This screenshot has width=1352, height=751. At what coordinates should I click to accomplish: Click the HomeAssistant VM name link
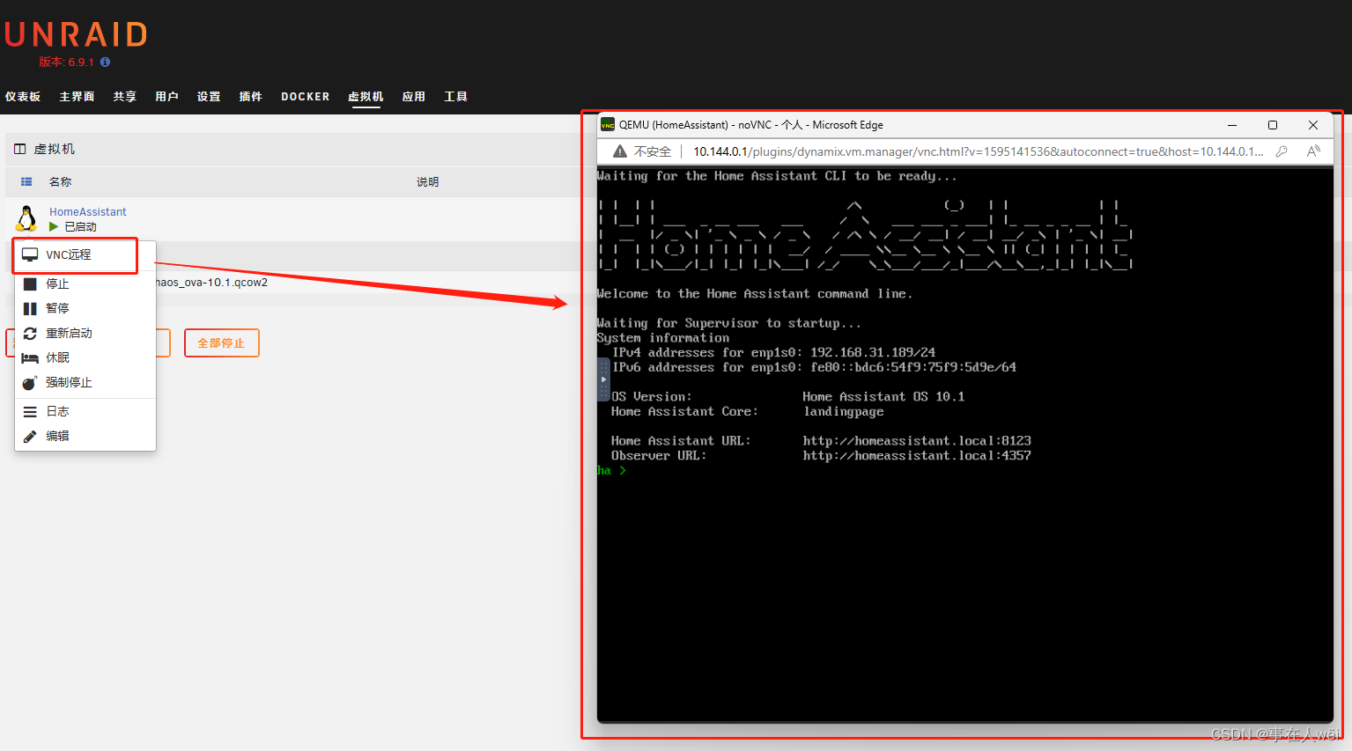pyautogui.click(x=88, y=212)
